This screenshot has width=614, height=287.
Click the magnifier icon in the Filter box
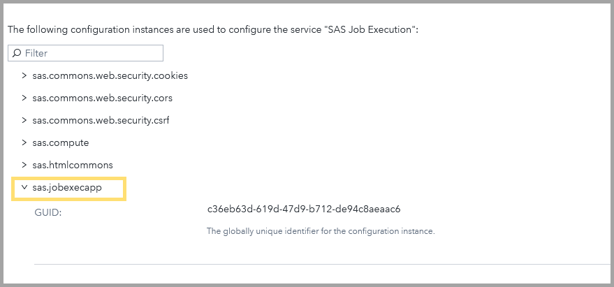[x=17, y=53]
